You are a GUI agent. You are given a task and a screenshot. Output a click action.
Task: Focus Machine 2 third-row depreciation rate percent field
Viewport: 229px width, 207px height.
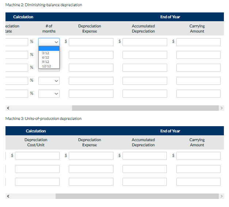pos(17,68)
